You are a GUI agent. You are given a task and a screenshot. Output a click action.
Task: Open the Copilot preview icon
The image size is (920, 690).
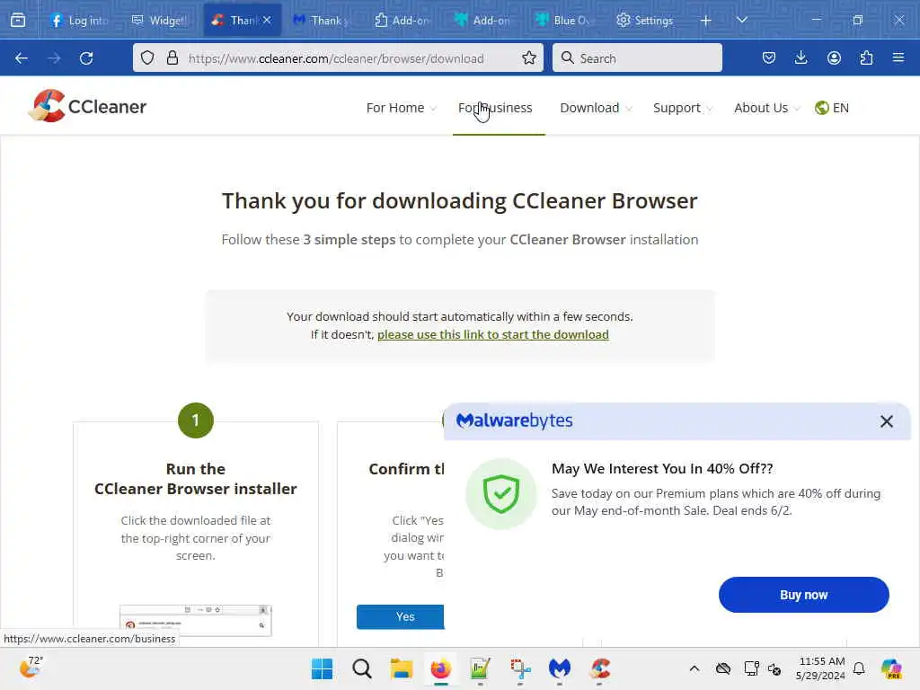pos(891,668)
